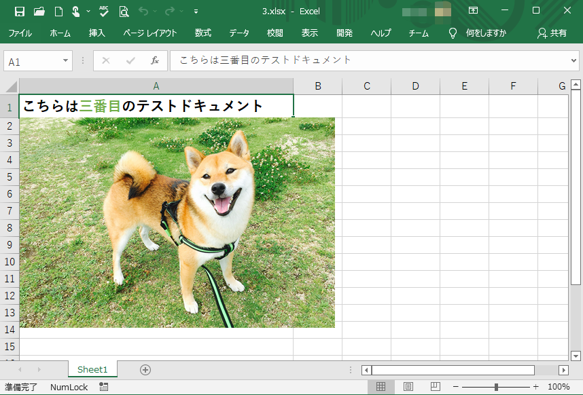Open Print Preview from the toolbar

pos(124,11)
